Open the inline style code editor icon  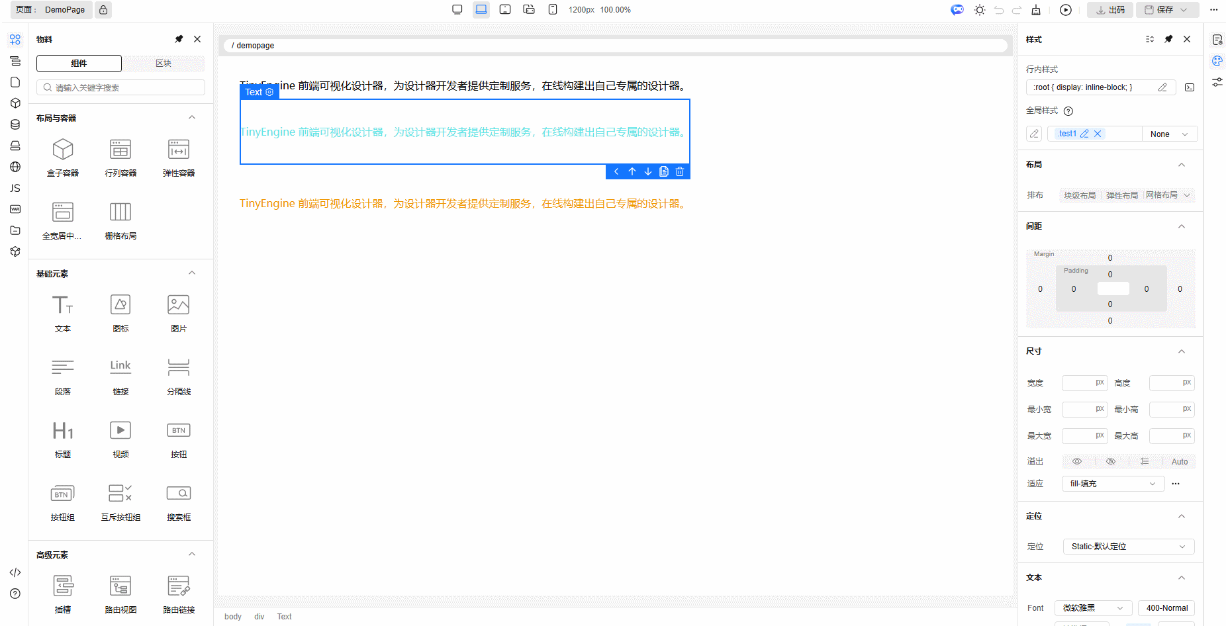point(1190,87)
